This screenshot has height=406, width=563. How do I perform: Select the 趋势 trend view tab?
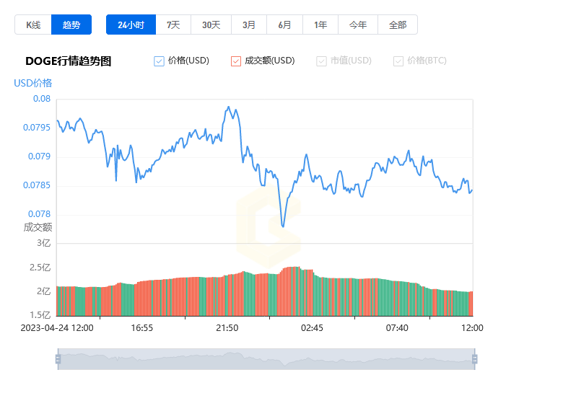71,25
